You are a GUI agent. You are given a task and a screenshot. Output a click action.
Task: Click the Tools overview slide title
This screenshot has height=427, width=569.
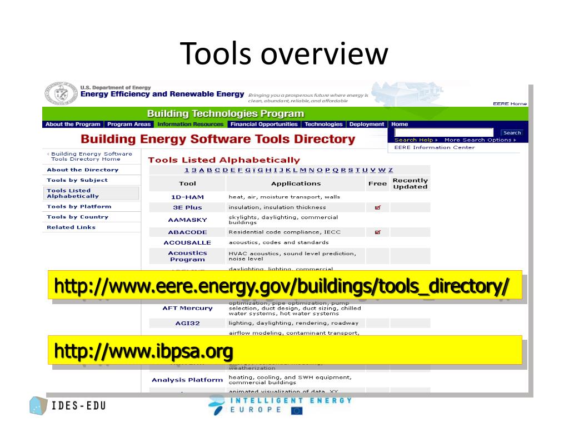pos(284,53)
